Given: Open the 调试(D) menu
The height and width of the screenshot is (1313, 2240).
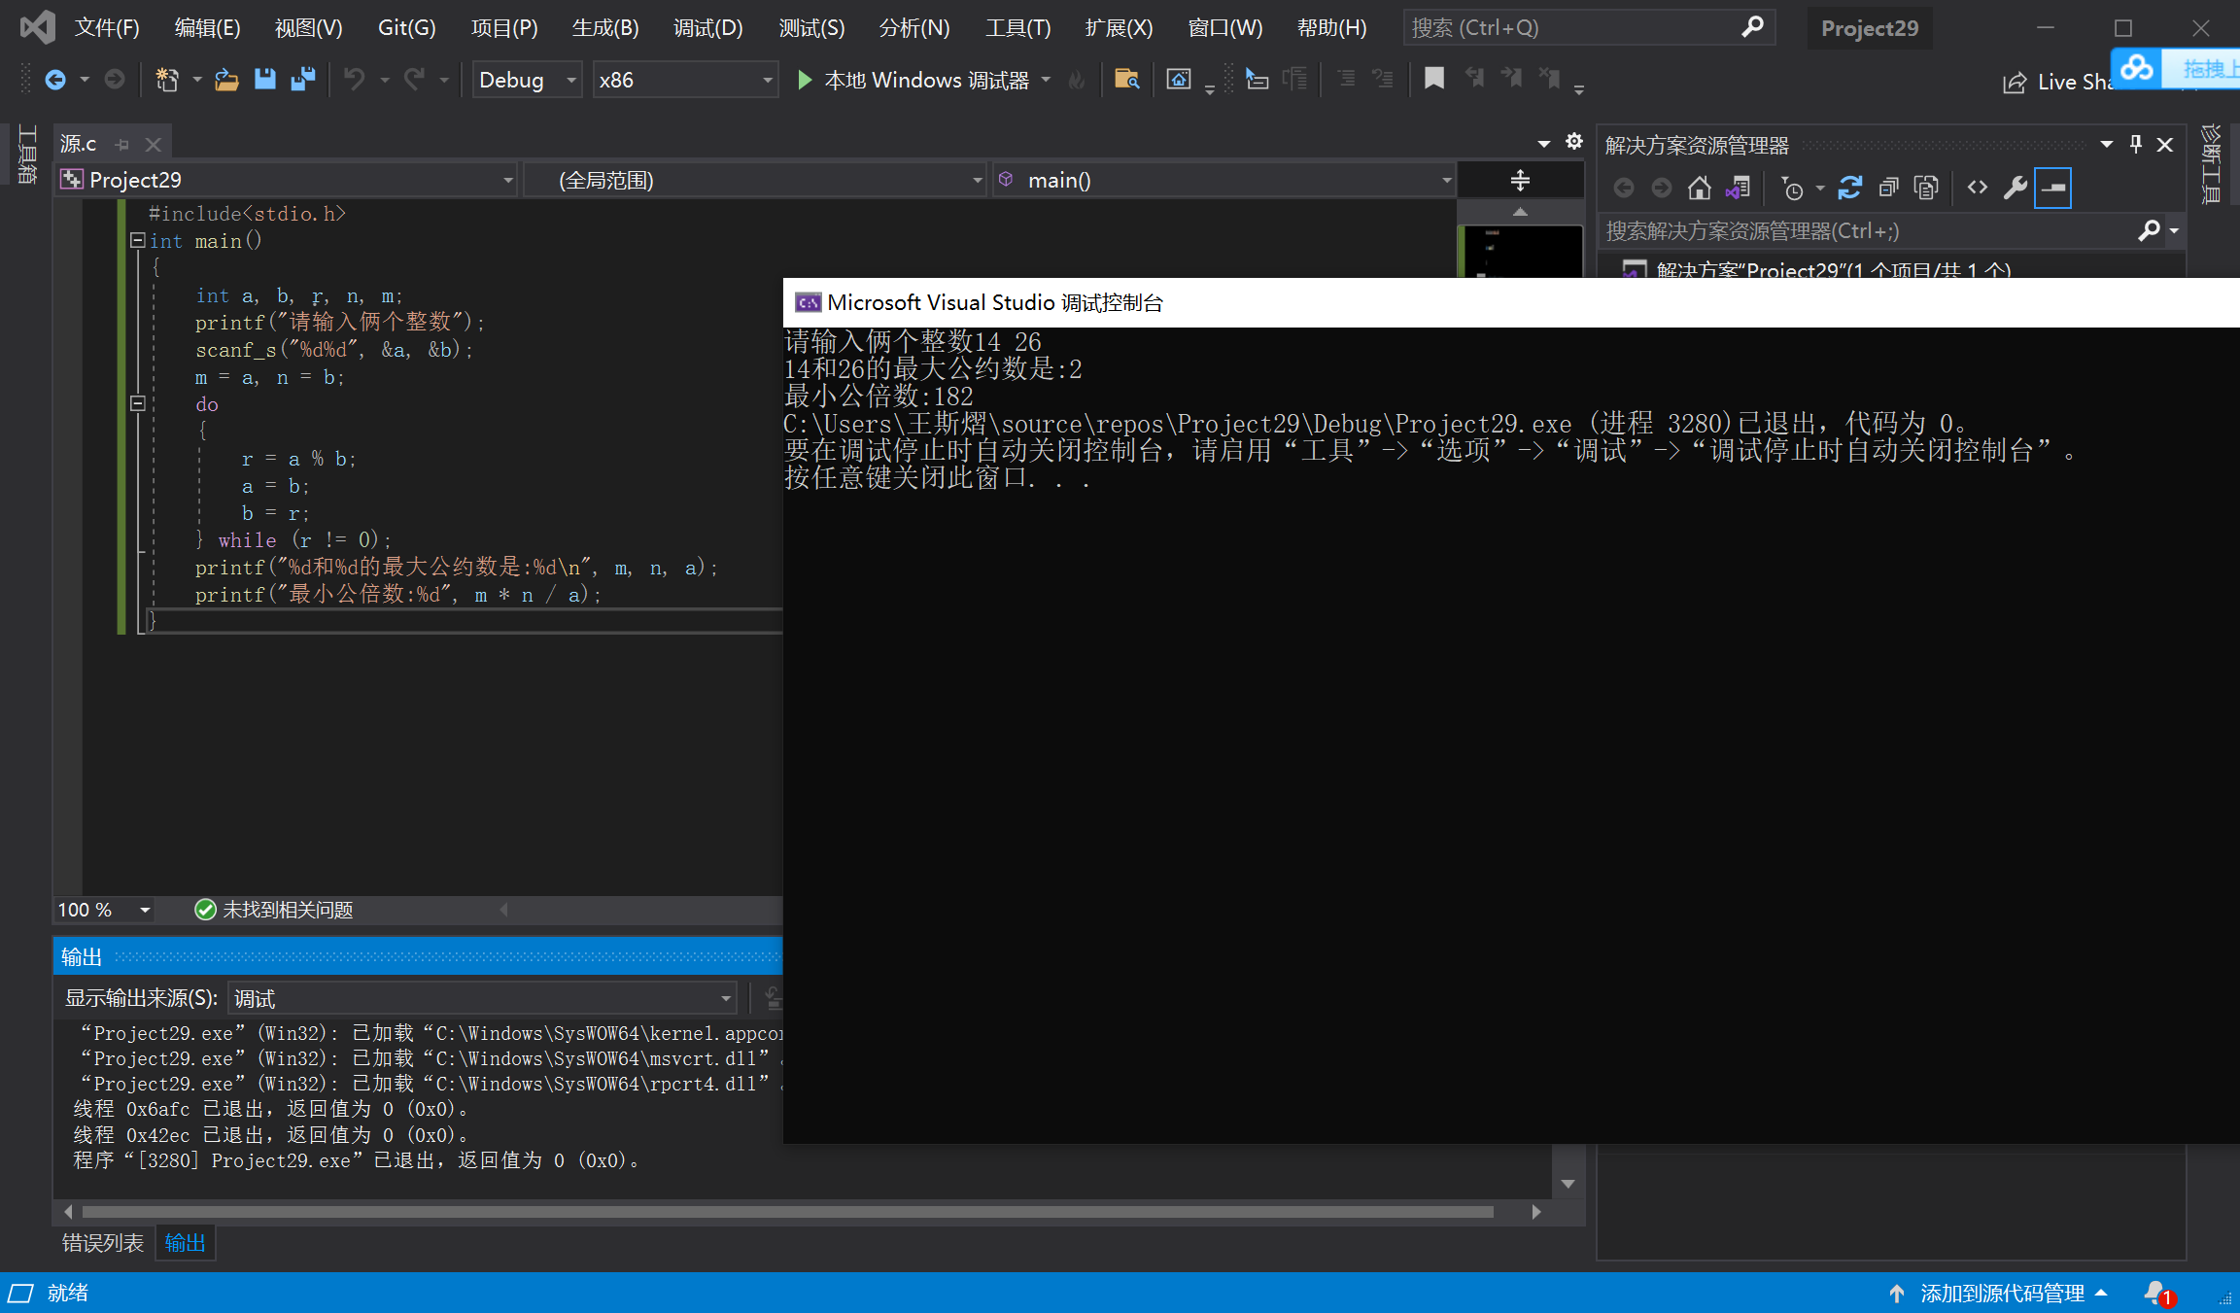Looking at the screenshot, I should coord(707,28).
